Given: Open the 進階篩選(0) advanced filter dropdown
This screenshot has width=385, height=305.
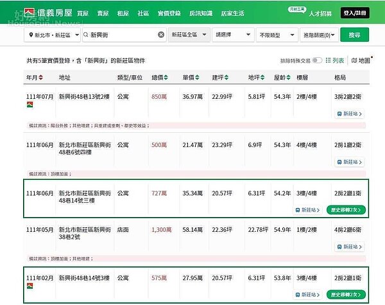Looking at the screenshot, I should 319,35.
